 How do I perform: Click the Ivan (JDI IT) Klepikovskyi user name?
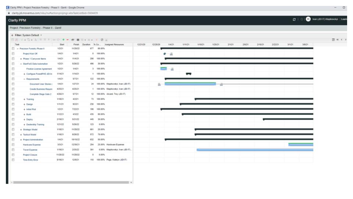click(325, 19)
